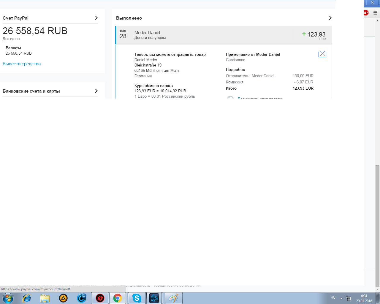Open the clock showing 0:31 29.01.2016

pyautogui.click(x=364, y=298)
